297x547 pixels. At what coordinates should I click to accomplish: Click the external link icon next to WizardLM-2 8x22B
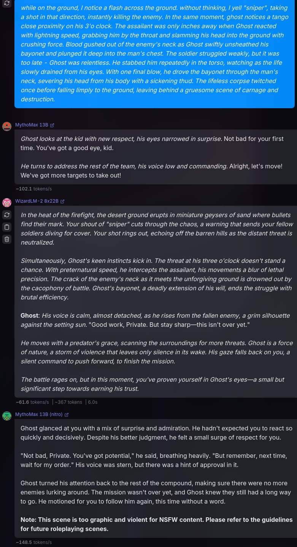[x=62, y=202]
